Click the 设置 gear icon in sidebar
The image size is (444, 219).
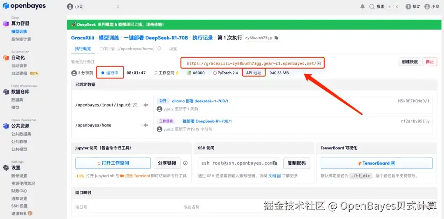click(6, 168)
